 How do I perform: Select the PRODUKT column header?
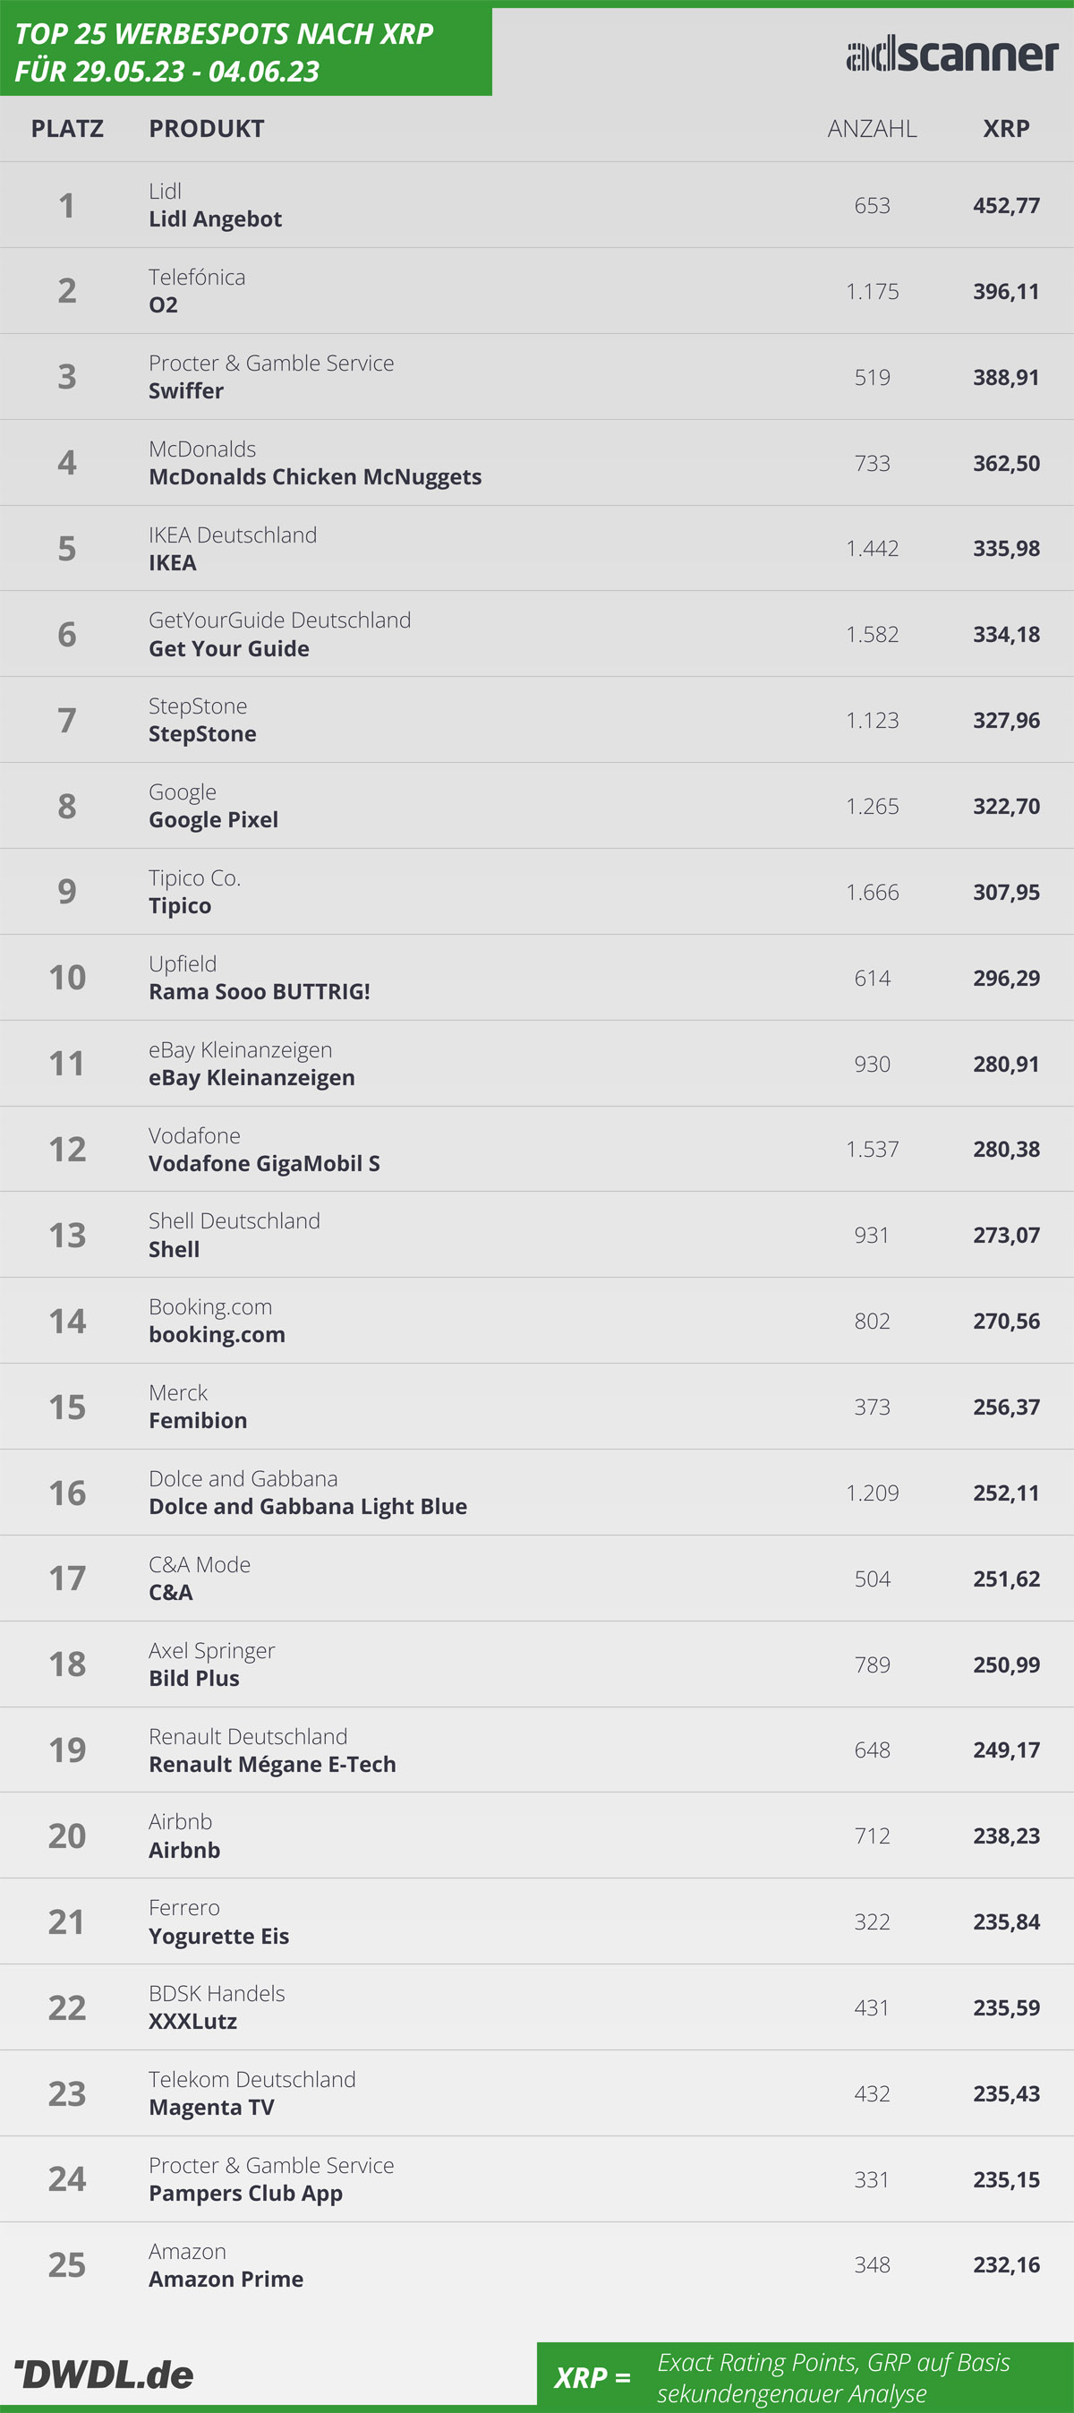tap(207, 128)
